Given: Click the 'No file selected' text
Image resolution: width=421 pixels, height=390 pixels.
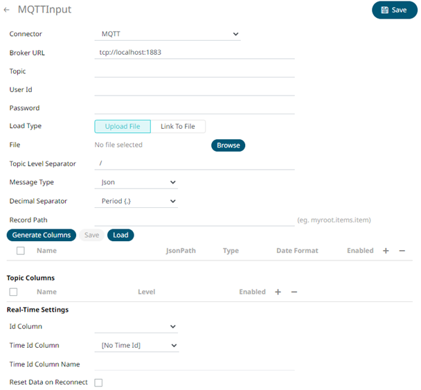Looking at the screenshot, I should [x=118, y=145].
